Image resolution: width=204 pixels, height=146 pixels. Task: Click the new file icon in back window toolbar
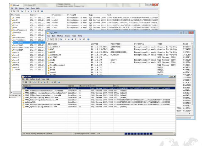(11, 11)
